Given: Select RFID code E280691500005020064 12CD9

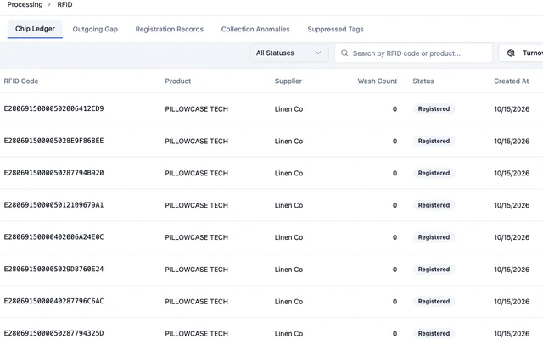Looking at the screenshot, I should click(53, 108).
